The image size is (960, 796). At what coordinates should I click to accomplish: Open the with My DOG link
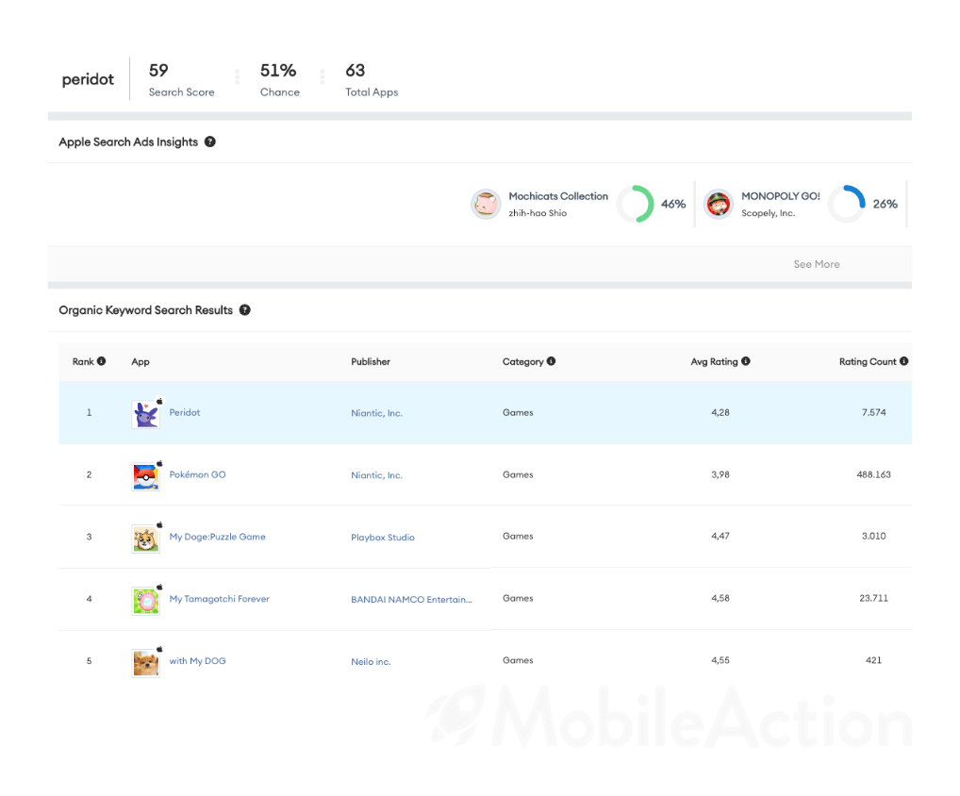pos(197,661)
